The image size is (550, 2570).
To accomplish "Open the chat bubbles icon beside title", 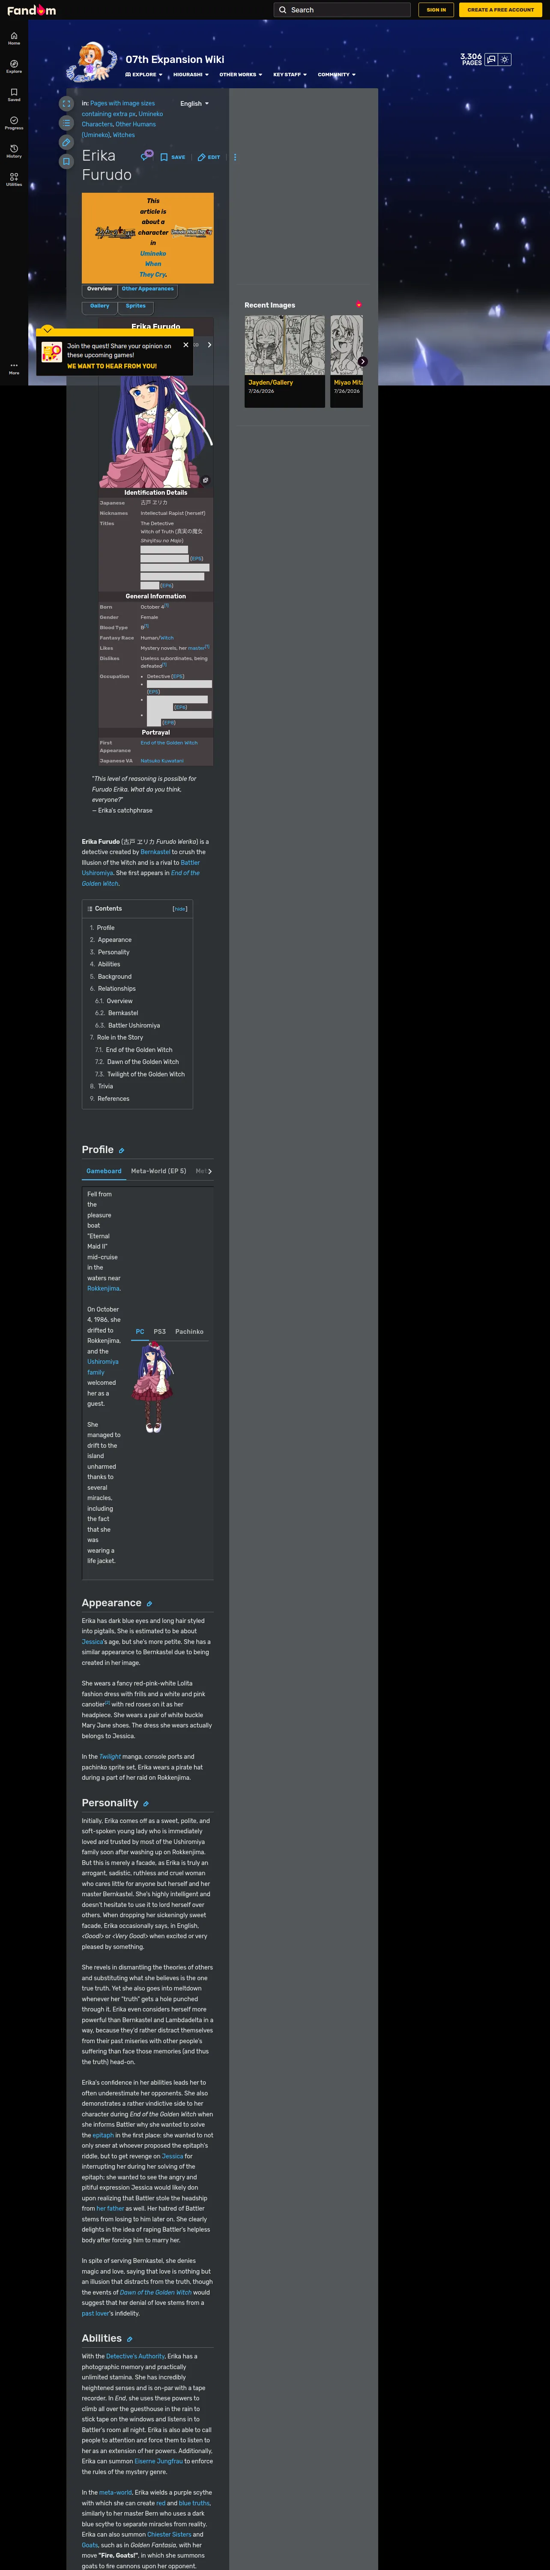I will click(147, 155).
